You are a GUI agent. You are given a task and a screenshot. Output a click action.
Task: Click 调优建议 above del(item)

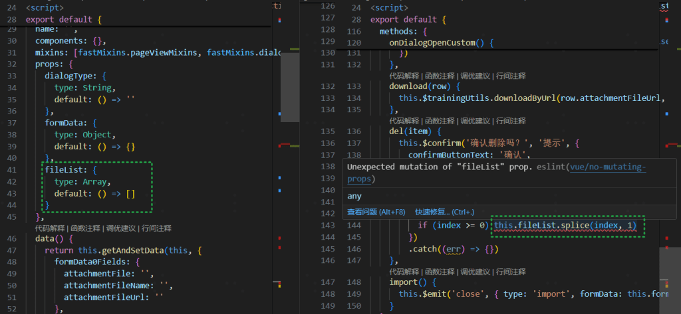coord(475,121)
